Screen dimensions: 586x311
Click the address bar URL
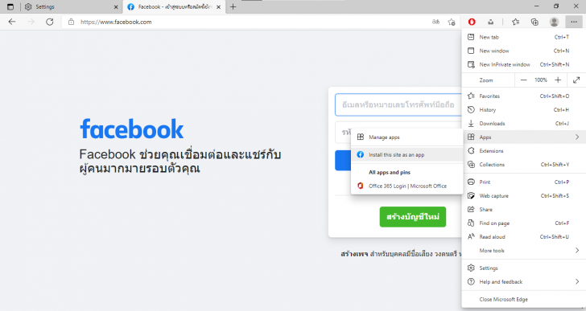point(116,22)
